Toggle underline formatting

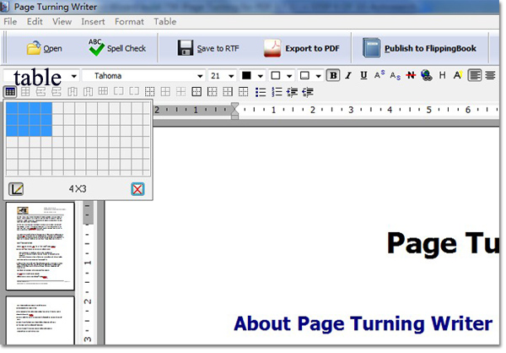click(363, 76)
